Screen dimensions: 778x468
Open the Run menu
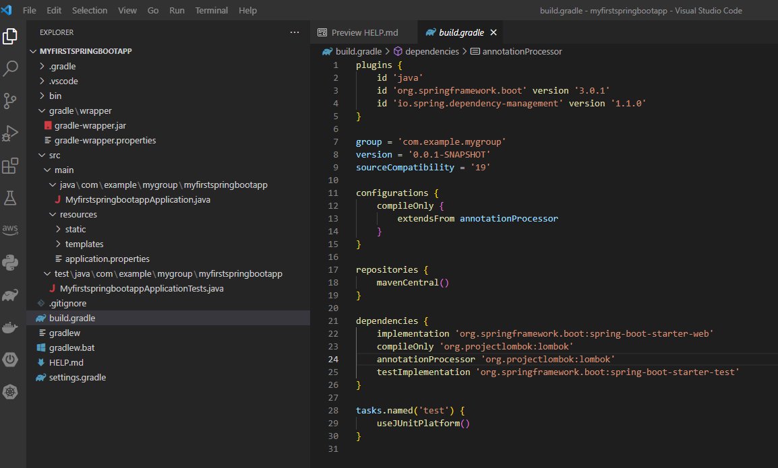tap(177, 10)
